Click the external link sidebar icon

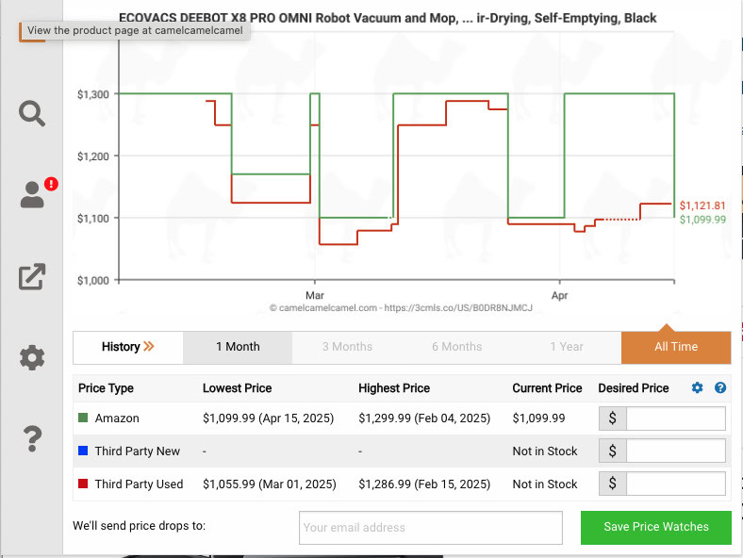click(32, 276)
